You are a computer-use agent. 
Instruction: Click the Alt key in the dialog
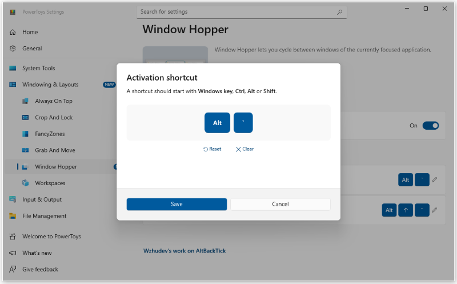point(217,123)
